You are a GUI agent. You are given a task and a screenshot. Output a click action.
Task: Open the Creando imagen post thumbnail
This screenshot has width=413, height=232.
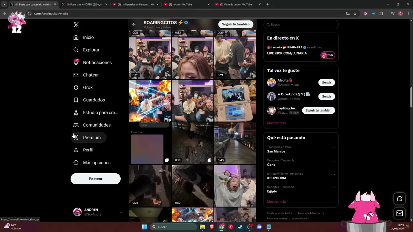coord(150,143)
